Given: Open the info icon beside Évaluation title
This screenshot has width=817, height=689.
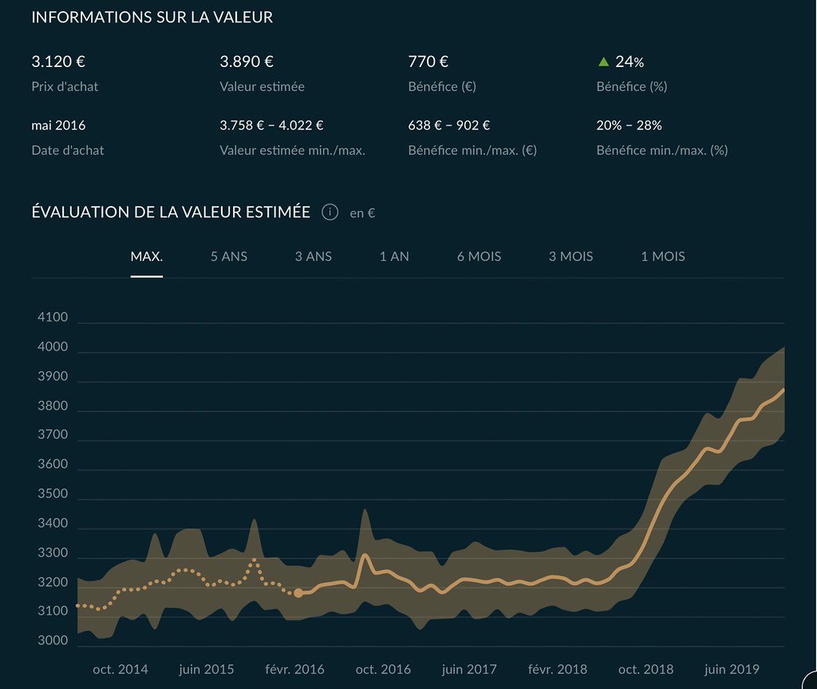Looking at the screenshot, I should point(330,212).
